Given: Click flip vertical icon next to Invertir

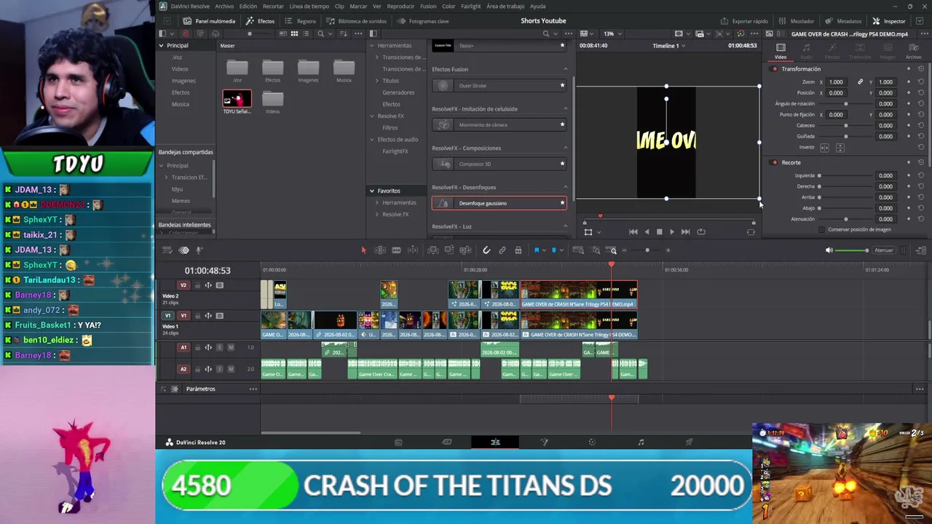Looking at the screenshot, I should [x=840, y=148].
